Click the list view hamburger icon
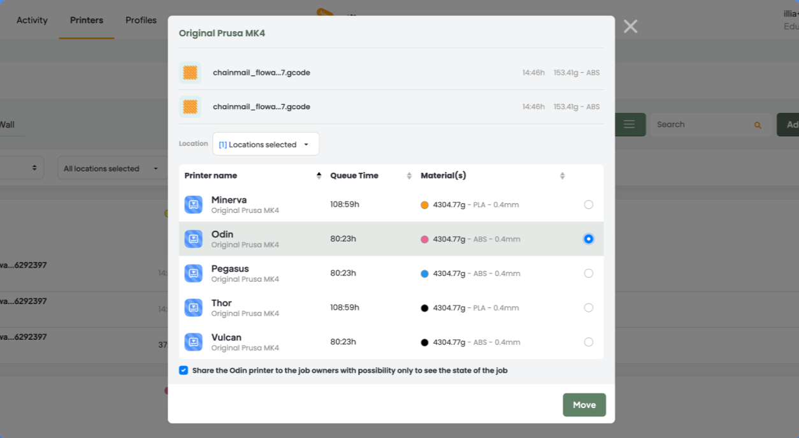 tap(629, 125)
